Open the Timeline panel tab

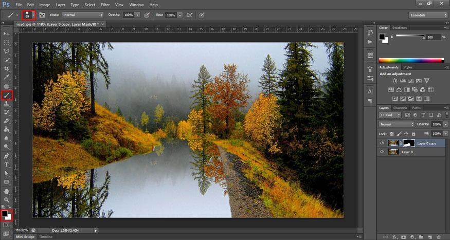tap(46, 237)
